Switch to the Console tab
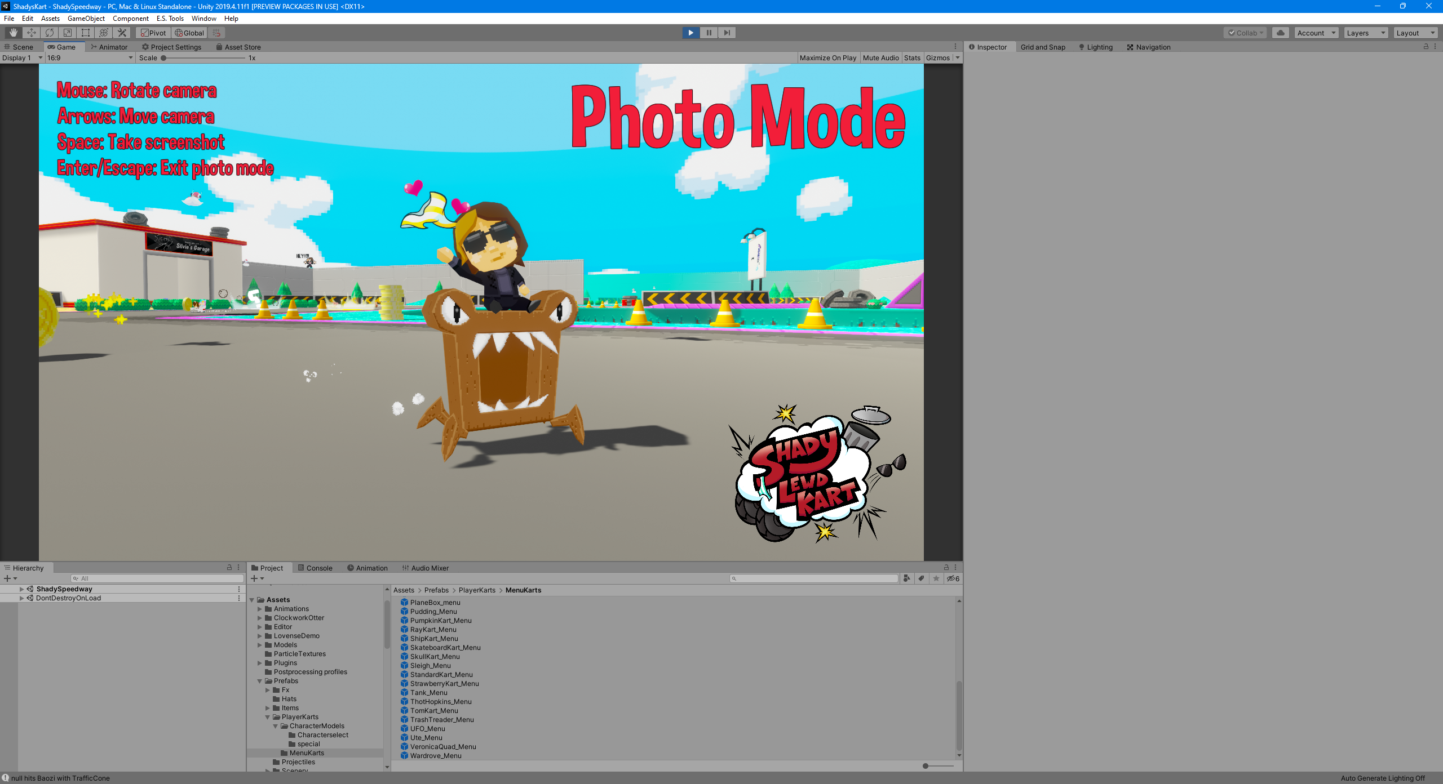 315,568
